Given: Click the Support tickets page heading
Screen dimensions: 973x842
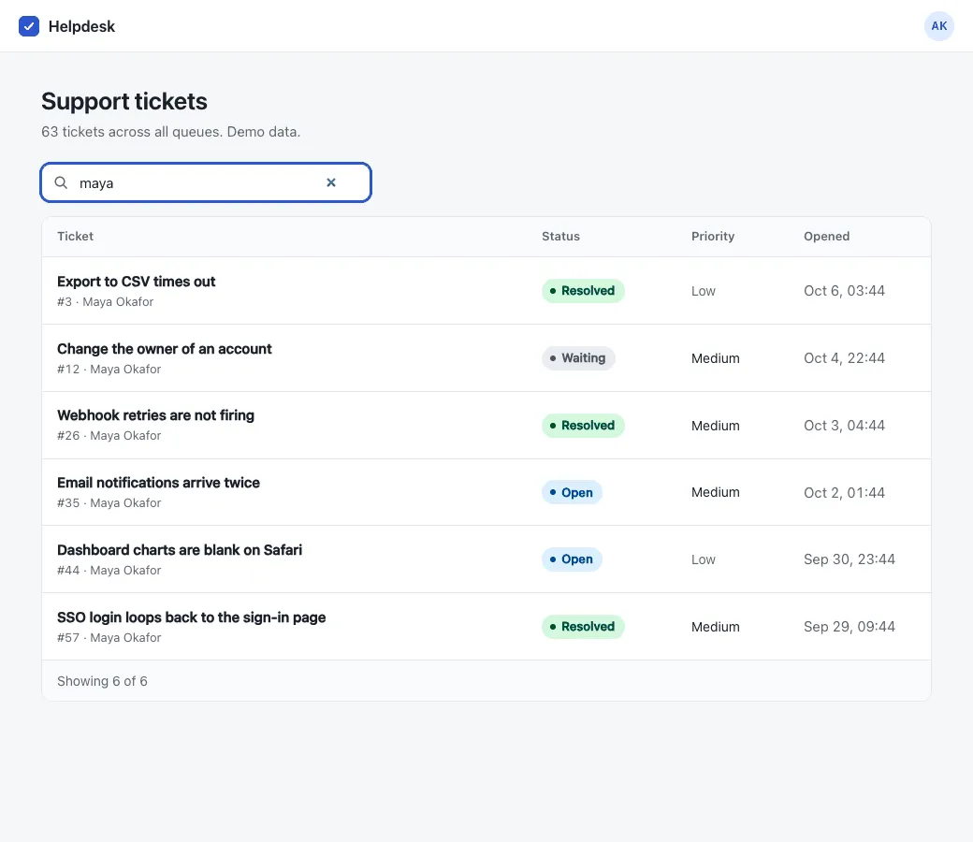Looking at the screenshot, I should click(x=124, y=101).
